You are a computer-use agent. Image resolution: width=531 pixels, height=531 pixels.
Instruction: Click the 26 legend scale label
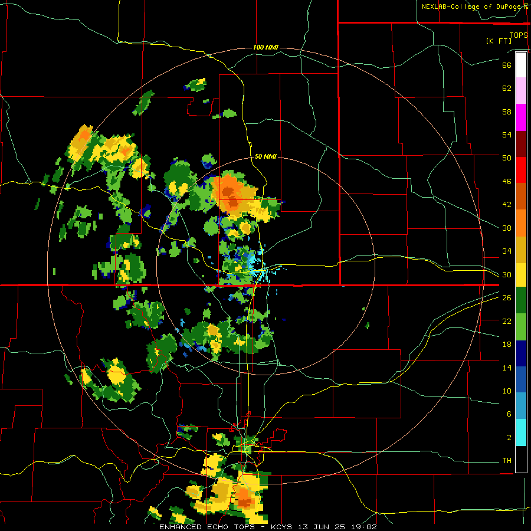click(x=507, y=298)
